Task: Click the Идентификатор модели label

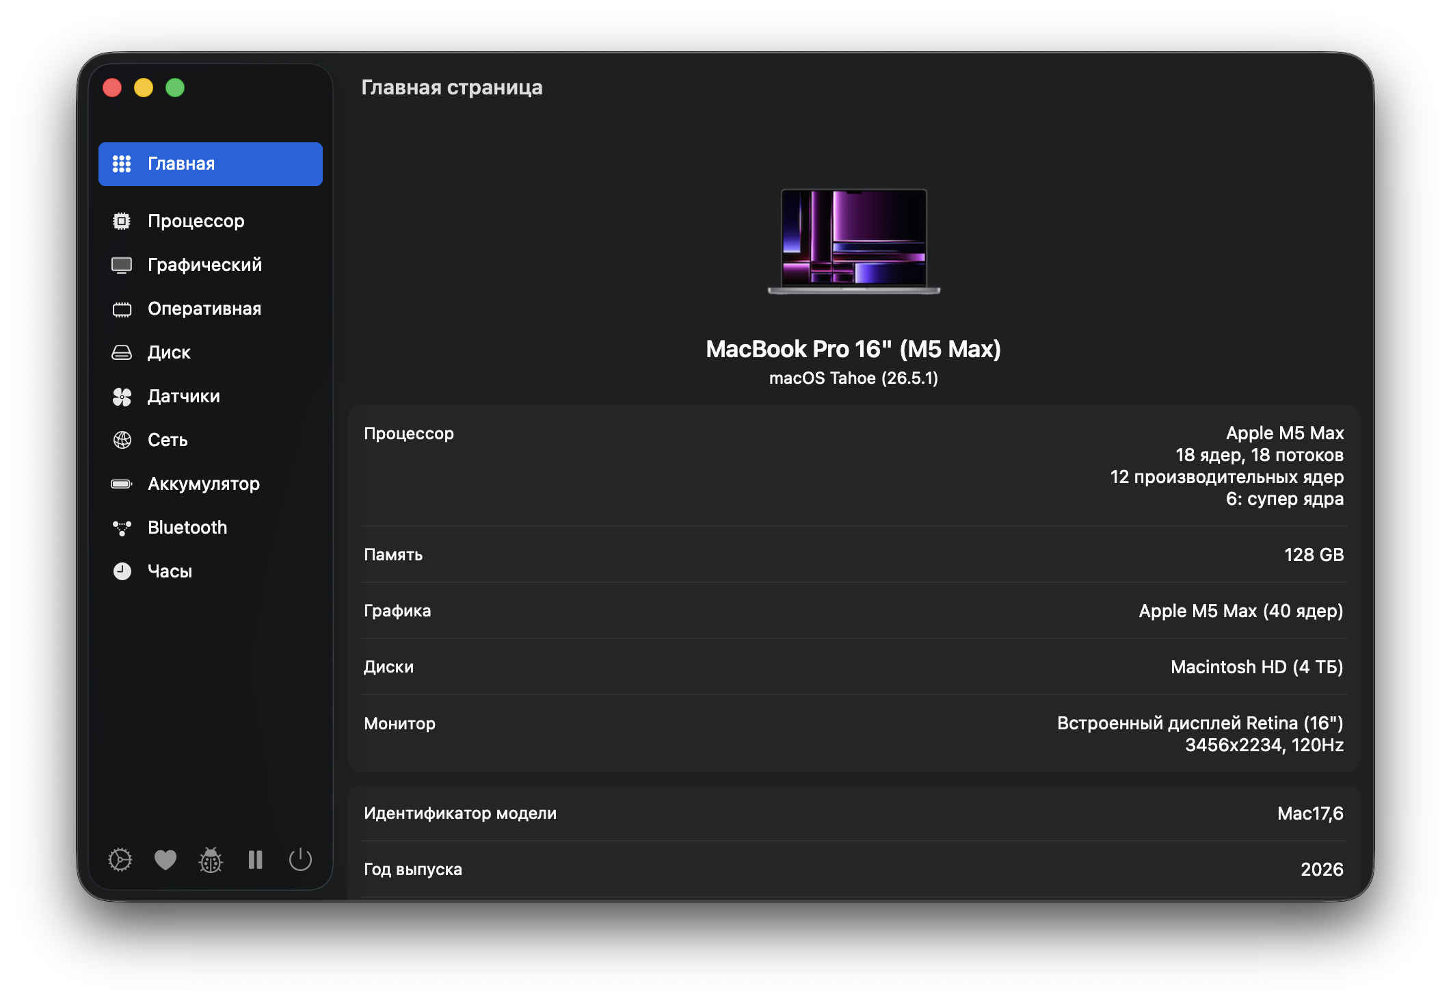Action: (460, 813)
